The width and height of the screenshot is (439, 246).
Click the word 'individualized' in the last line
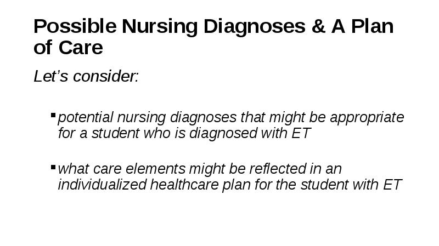102,185
